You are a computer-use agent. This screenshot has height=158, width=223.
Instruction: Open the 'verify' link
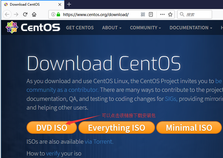coord(53,153)
